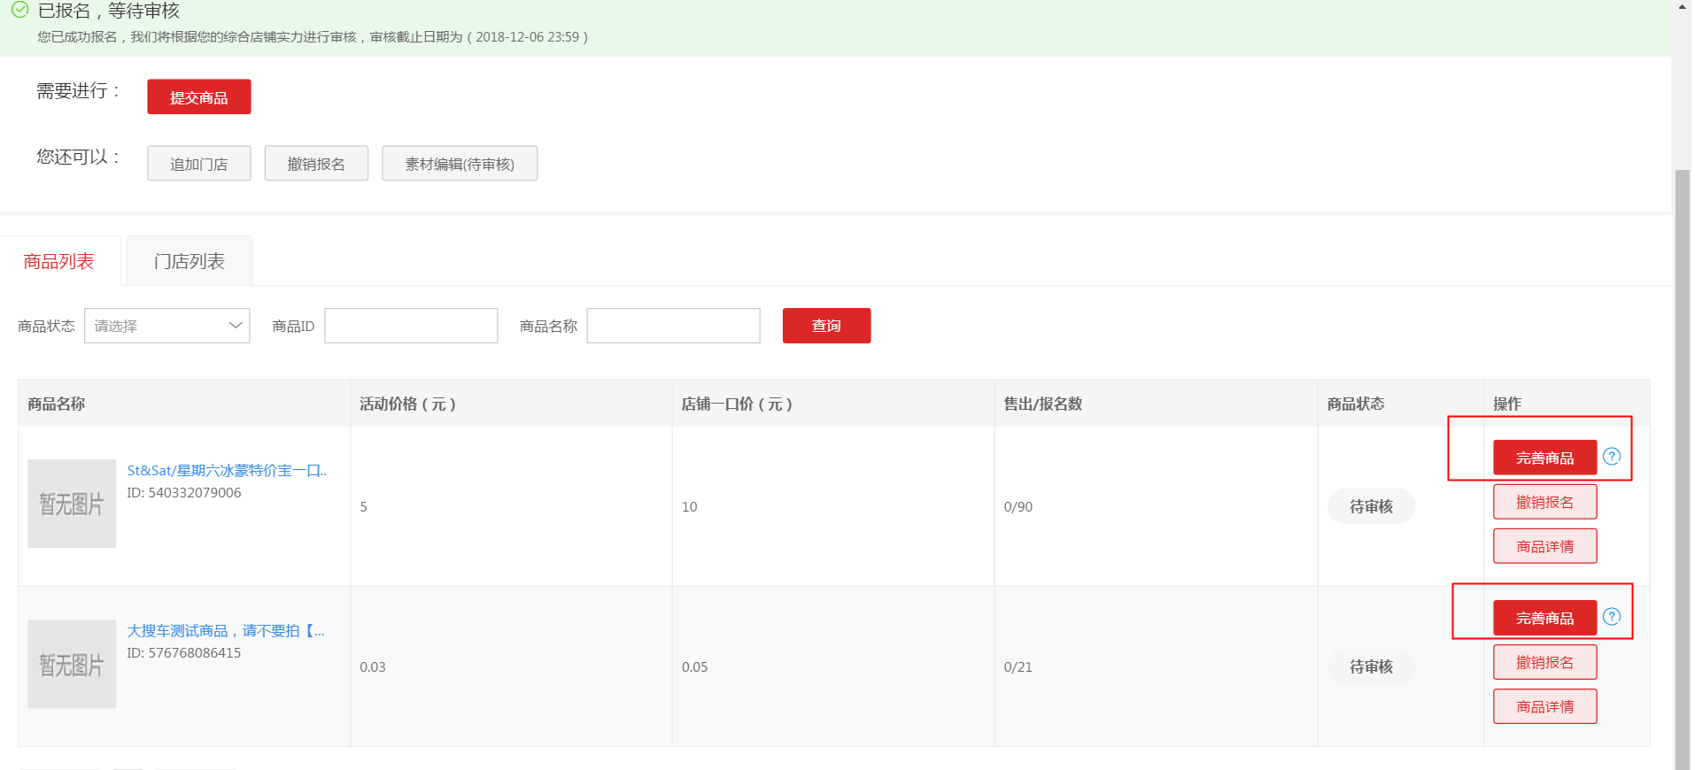This screenshot has height=770, width=1695.
Task: Focus the 商品名称 input field
Action: (x=673, y=326)
